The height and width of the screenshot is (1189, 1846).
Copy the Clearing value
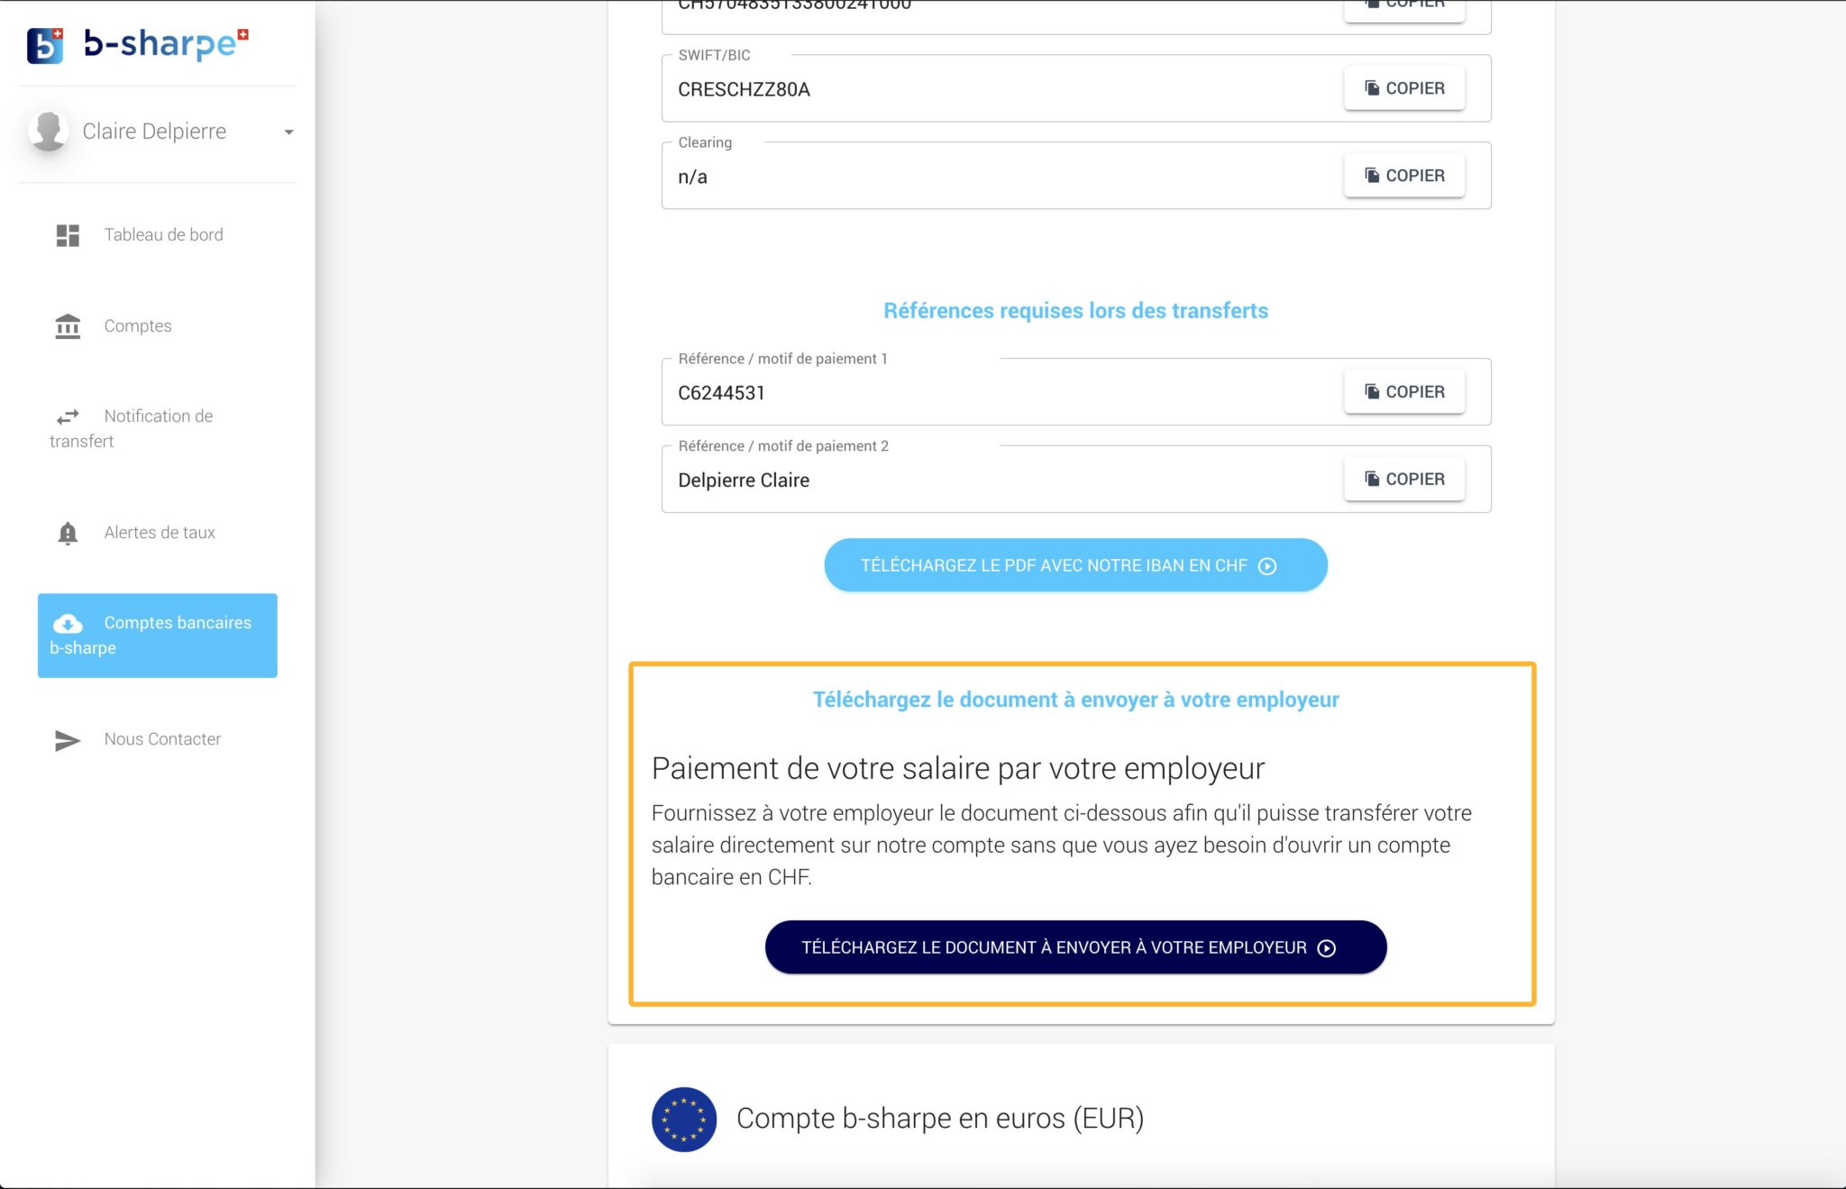(1403, 176)
